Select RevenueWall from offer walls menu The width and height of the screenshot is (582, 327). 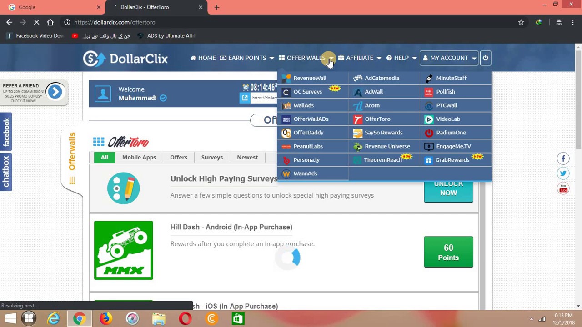[x=313, y=78]
